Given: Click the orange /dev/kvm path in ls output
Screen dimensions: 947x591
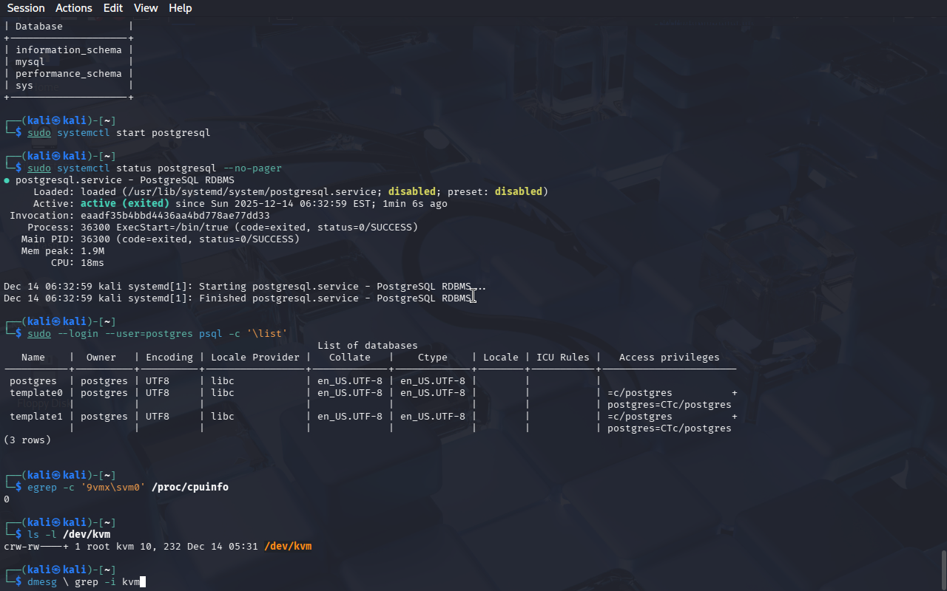Looking at the screenshot, I should (288, 547).
